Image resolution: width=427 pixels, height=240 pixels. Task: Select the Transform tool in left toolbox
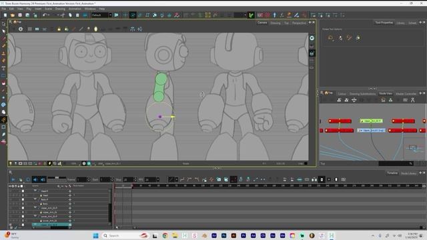3,24
